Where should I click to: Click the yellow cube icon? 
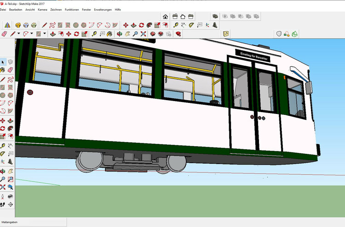pos(18,25)
